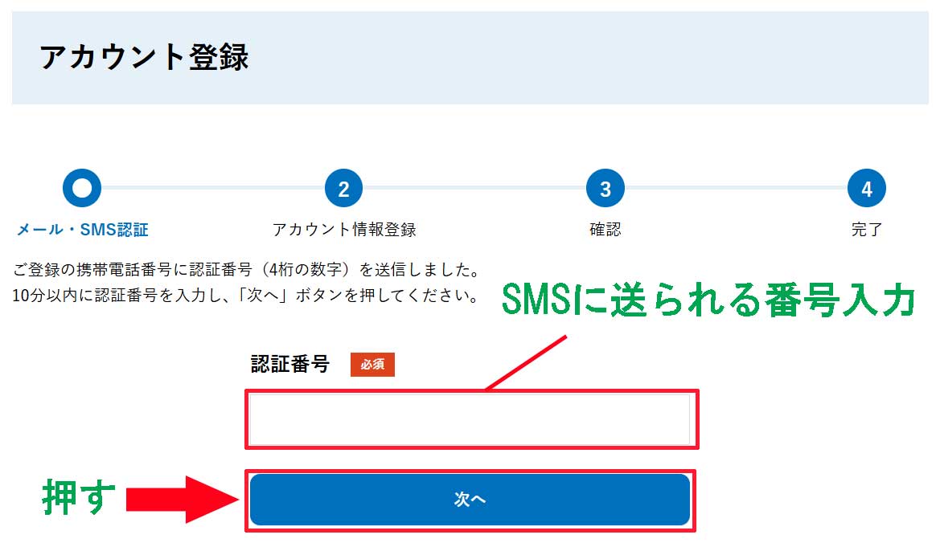Click the green SMSに送られる番号入力 annotation
Viewport: 936px width, 547px height.
(x=708, y=300)
